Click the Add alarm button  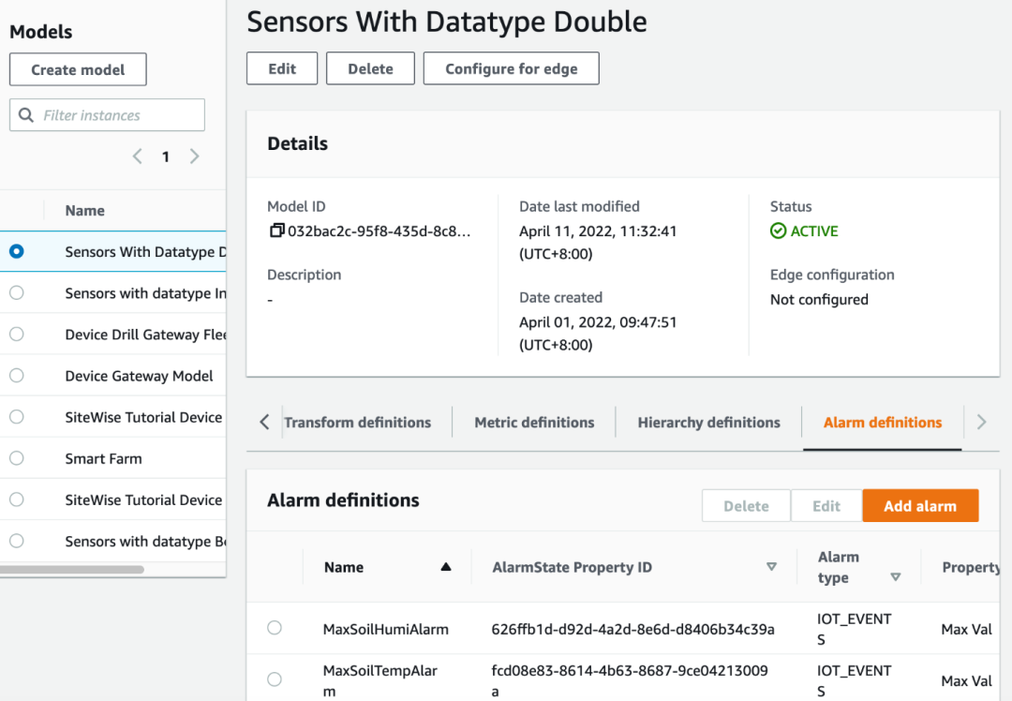(920, 506)
